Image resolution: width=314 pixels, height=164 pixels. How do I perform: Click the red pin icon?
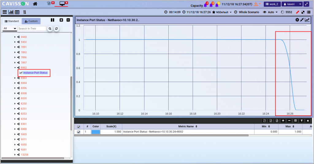pyautogui.click(x=297, y=12)
